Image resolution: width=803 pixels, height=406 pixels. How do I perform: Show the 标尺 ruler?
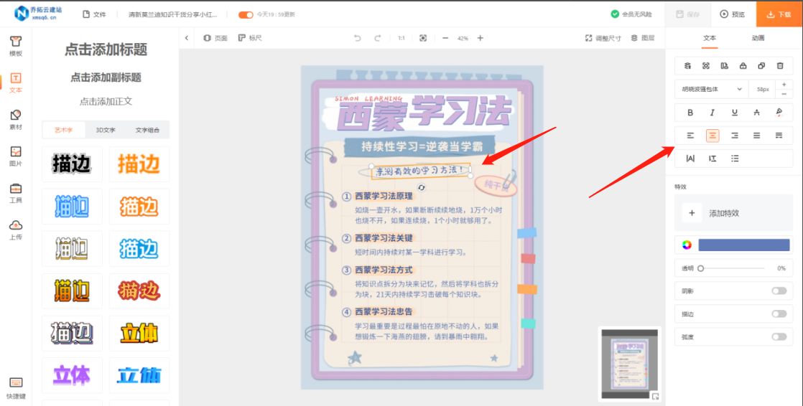(250, 38)
